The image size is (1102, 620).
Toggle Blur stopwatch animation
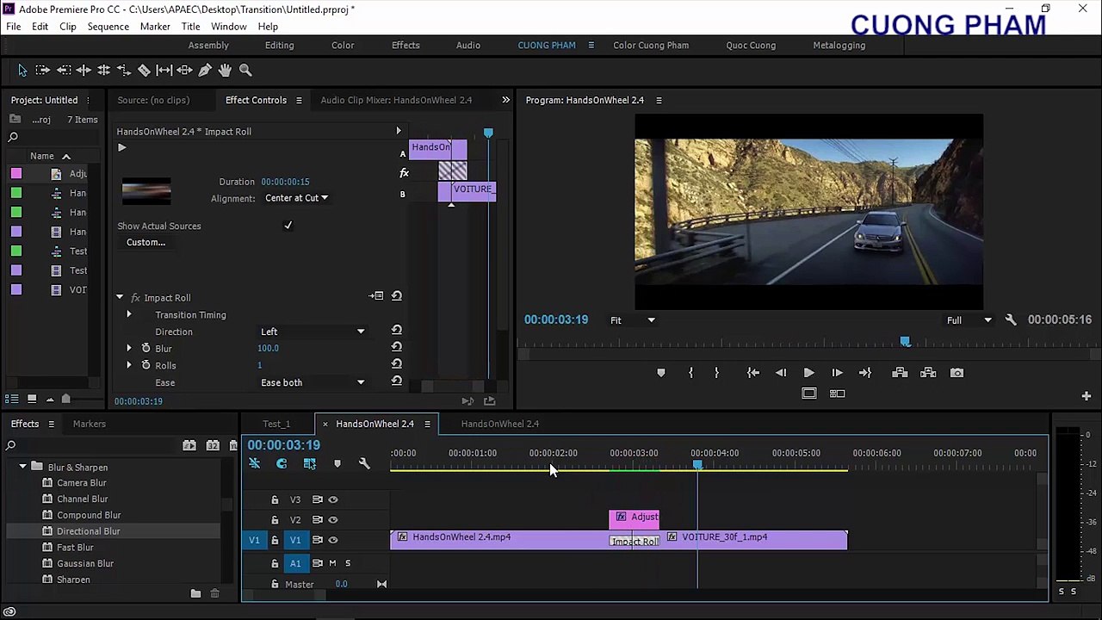click(x=145, y=348)
